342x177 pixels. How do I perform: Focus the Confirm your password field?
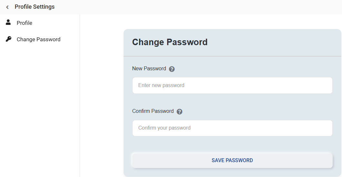coord(232,128)
